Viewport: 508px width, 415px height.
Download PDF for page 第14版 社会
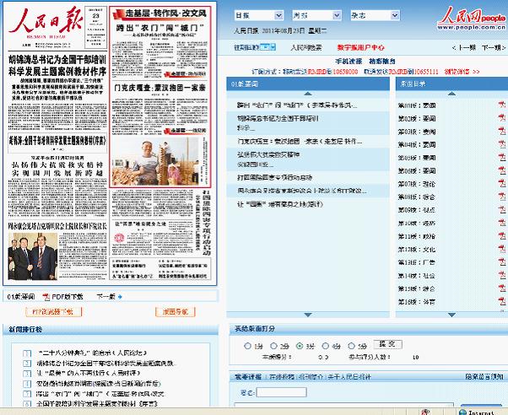[502, 275]
